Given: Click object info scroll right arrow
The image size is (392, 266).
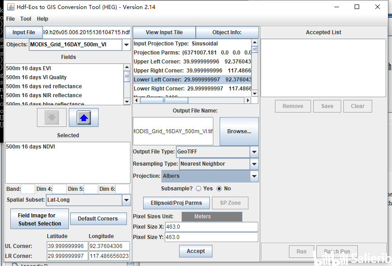Looking at the screenshot, I should click(248, 100).
